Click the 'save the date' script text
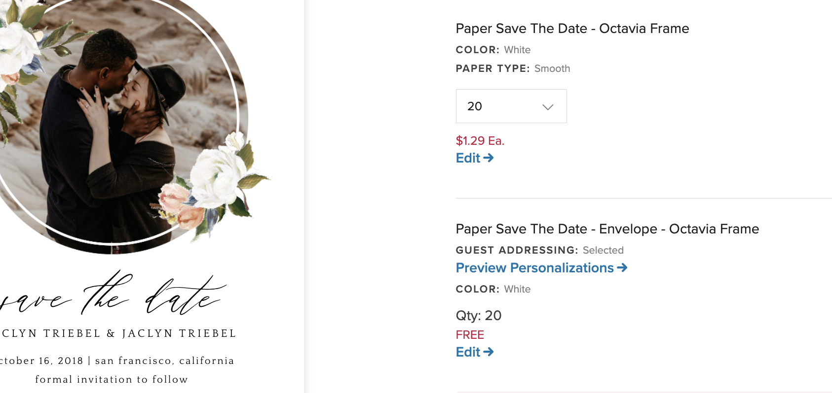832x393 pixels. coord(113,295)
